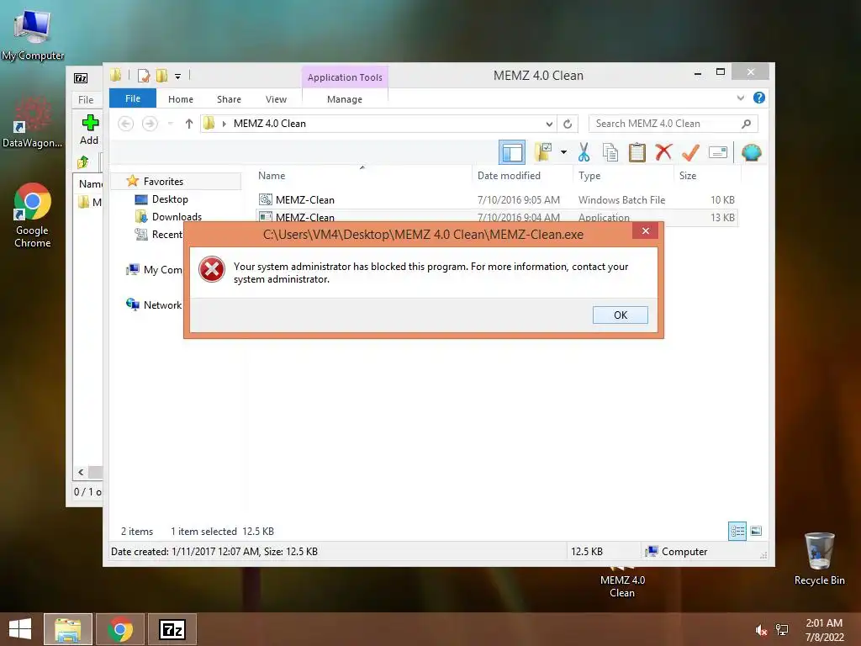This screenshot has width=861, height=646.
Task: Click the Classic Shell seashell icon
Action: (x=751, y=152)
